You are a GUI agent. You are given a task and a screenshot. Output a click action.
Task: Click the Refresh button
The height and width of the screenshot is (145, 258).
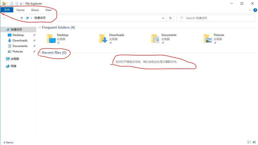point(170,18)
